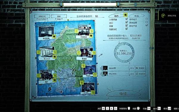Click the Tab key hint icon
This screenshot has width=179, height=112.
(149, 108)
